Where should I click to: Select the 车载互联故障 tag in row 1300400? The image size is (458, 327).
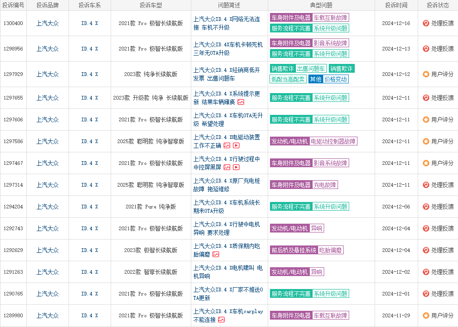[330, 18]
